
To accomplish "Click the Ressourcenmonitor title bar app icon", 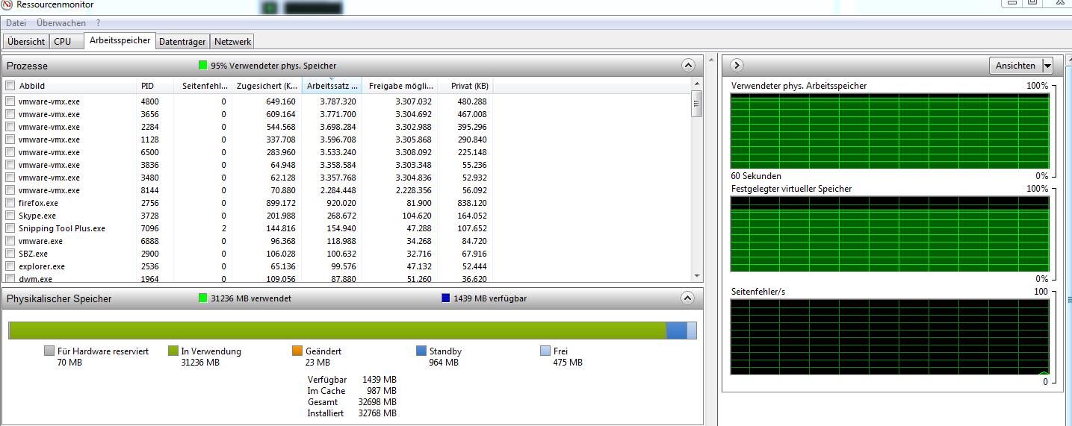I will click(7, 4).
